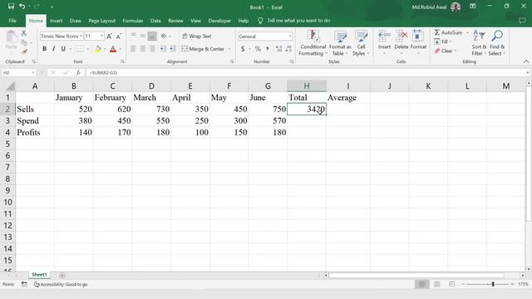Viewport: 532px width, 299px height.
Task: Toggle underline formatting
Action: 63,49
